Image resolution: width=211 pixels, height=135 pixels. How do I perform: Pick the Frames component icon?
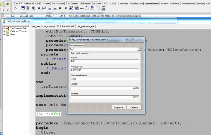click(x=23, y=8)
